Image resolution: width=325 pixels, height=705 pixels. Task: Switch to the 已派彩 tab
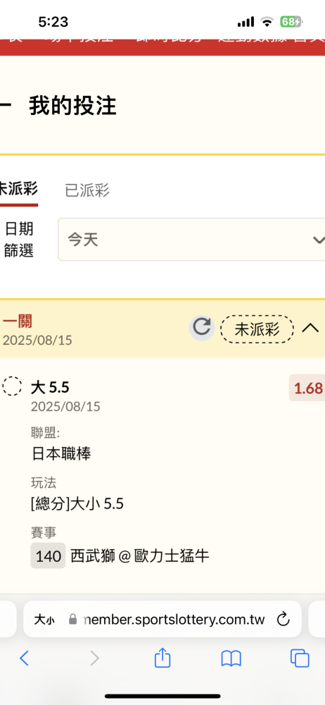pos(87,190)
